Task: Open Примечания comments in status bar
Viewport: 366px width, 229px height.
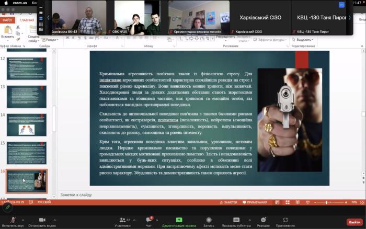Action: [x=255, y=202]
